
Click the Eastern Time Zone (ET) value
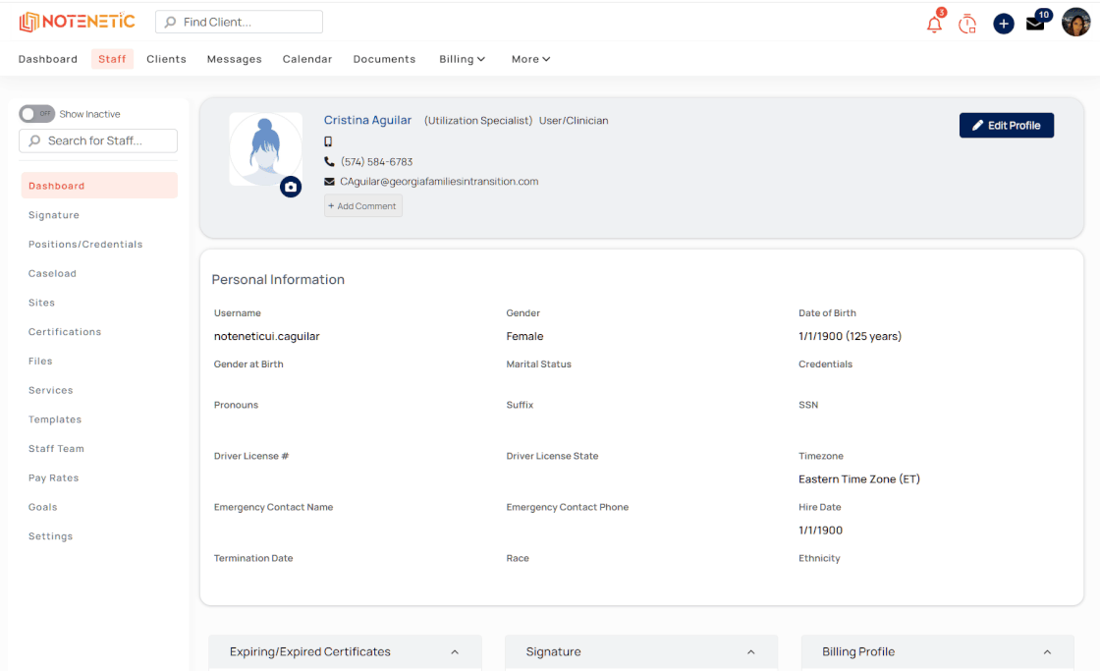[858, 478]
